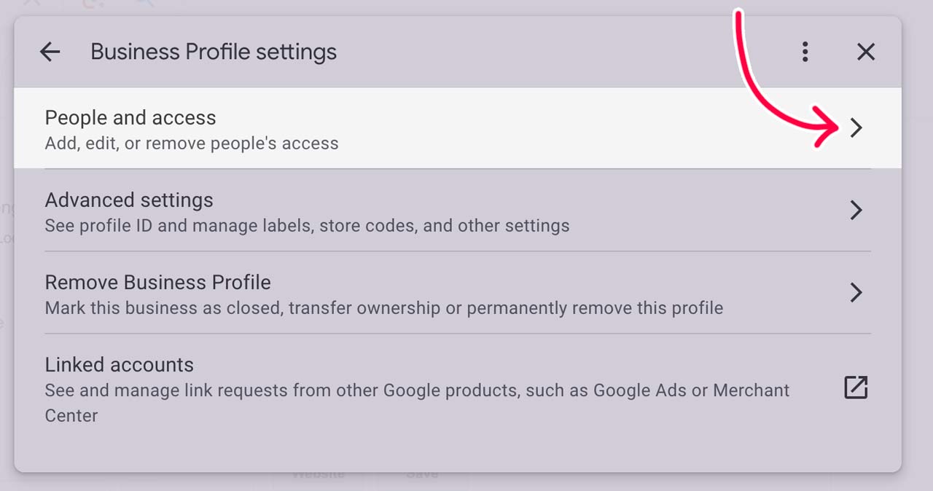
Task: Close the Business Profile settings dialog
Action: coord(866,51)
